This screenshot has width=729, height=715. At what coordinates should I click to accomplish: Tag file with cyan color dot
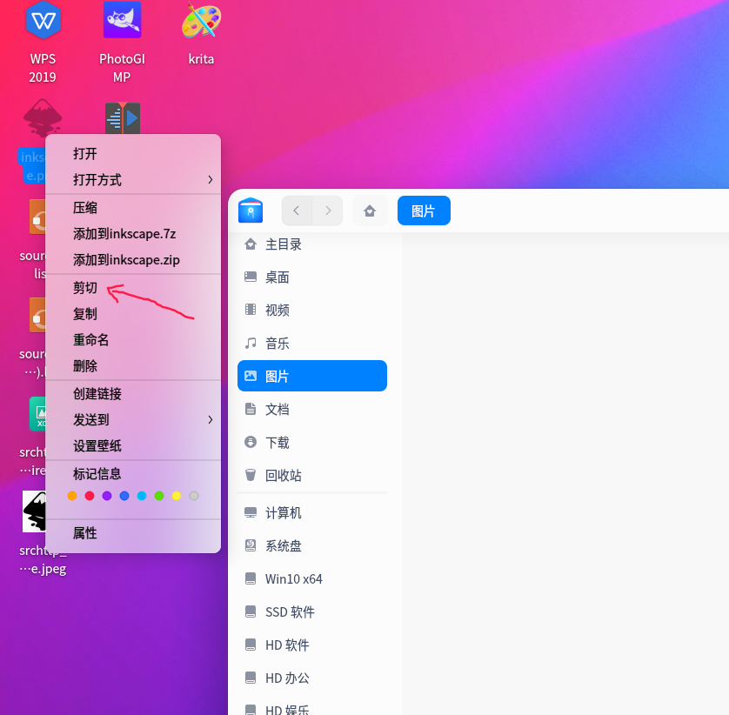pyautogui.click(x=142, y=496)
